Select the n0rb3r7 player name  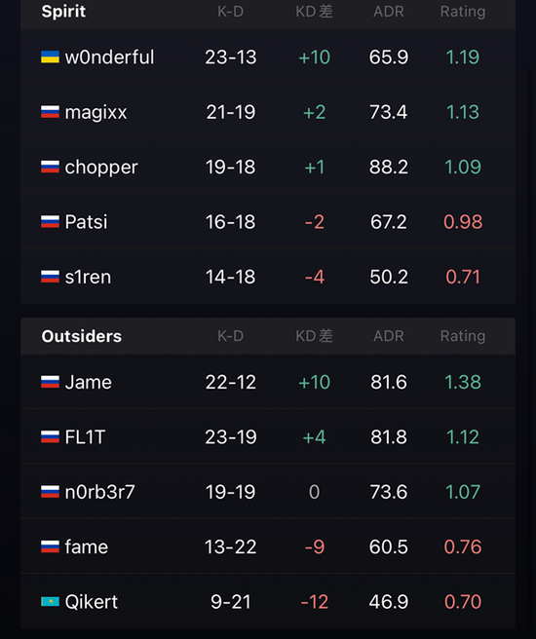[99, 492]
